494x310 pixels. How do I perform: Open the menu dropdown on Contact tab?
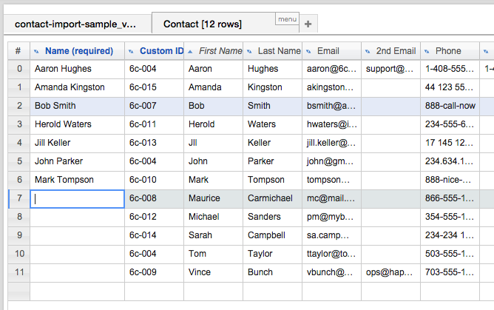click(x=286, y=18)
